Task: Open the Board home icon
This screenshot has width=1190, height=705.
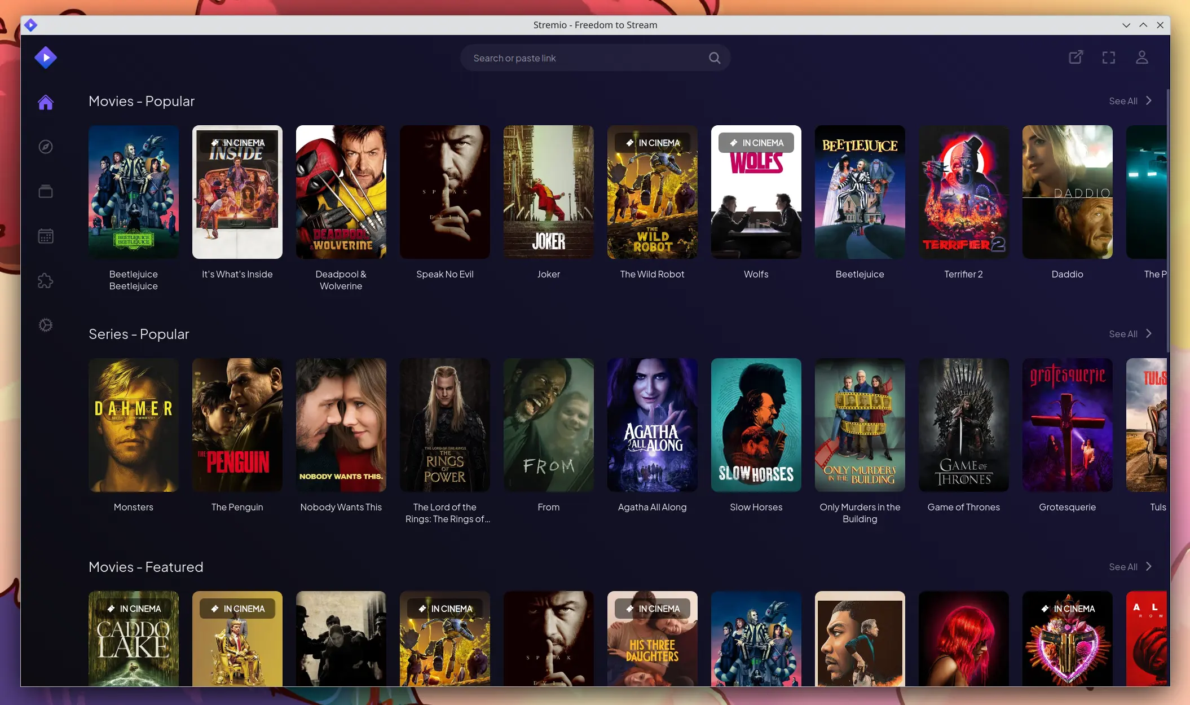Action: pos(46,102)
